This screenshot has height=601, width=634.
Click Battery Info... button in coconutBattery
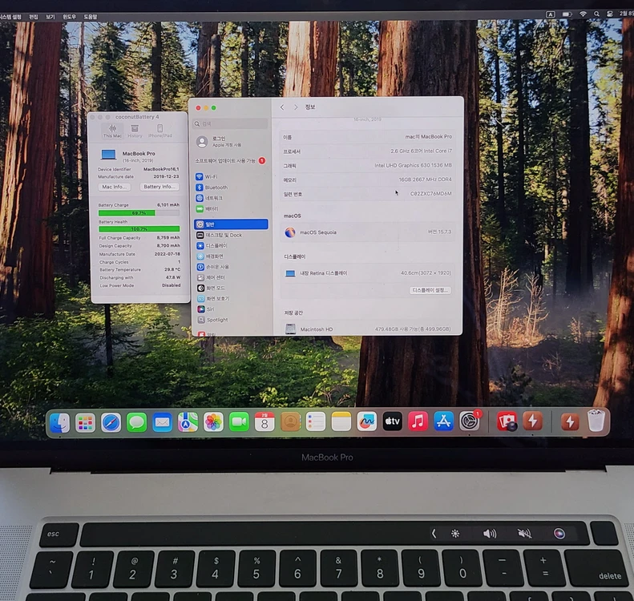(x=160, y=187)
